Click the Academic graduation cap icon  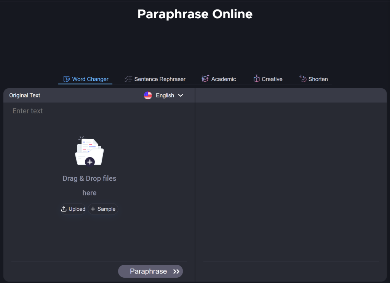point(205,78)
